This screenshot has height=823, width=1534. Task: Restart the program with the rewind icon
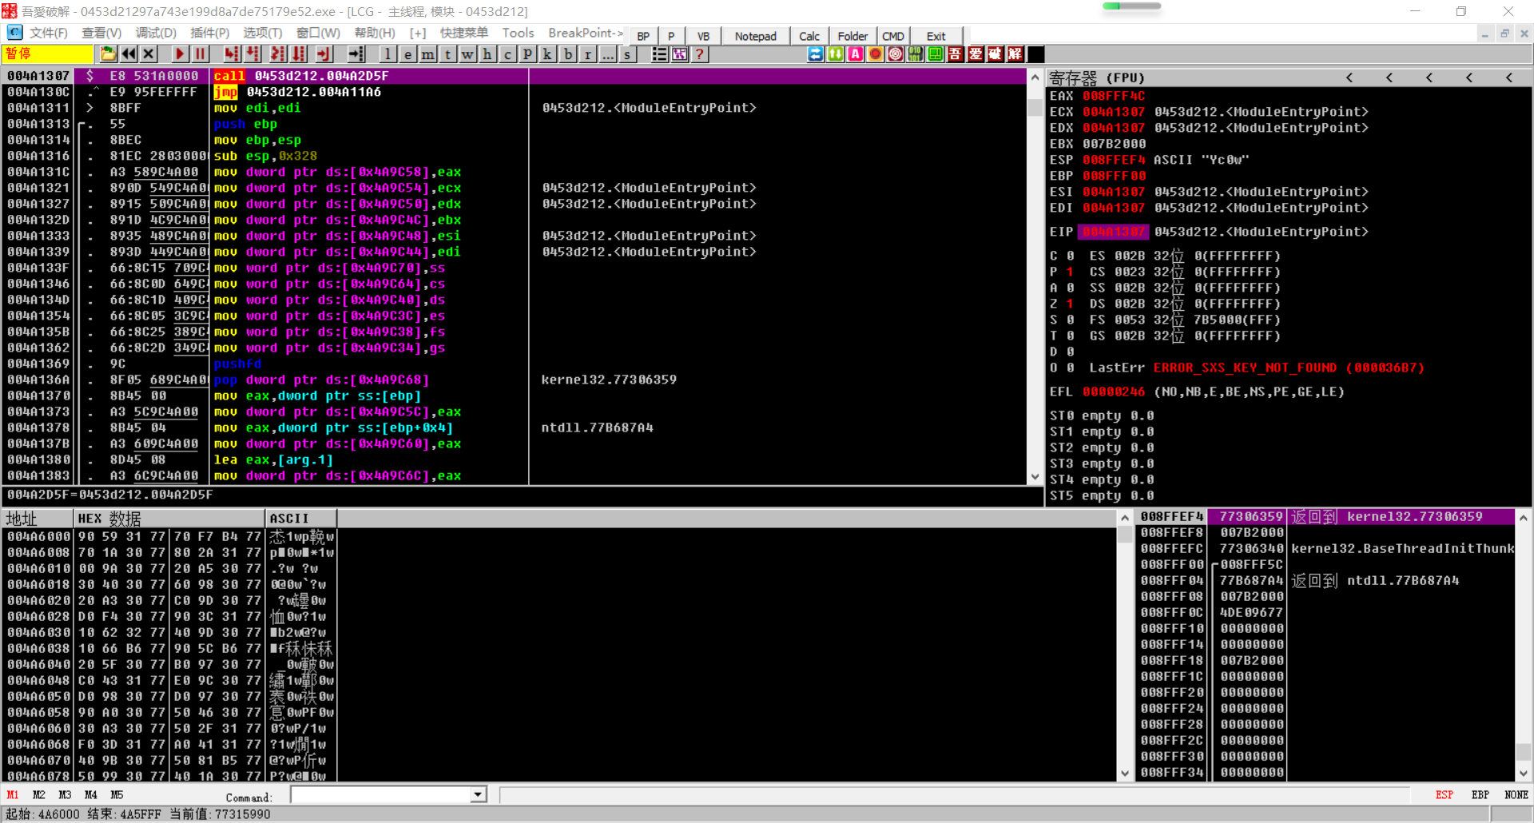[129, 54]
